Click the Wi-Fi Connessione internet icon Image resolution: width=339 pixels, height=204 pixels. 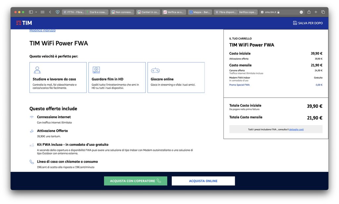pyautogui.click(x=32, y=117)
